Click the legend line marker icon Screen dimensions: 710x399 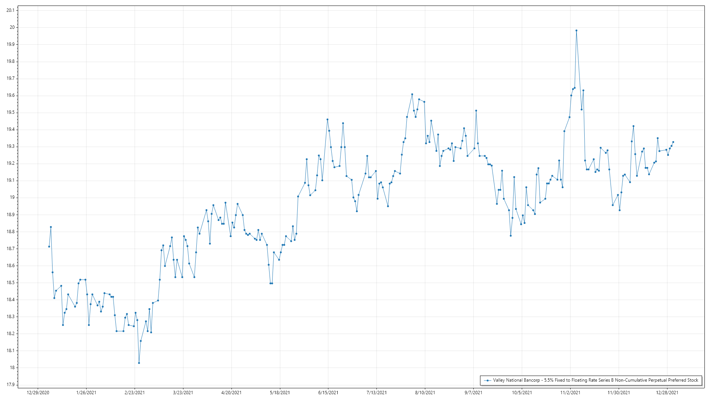(x=487, y=380)
